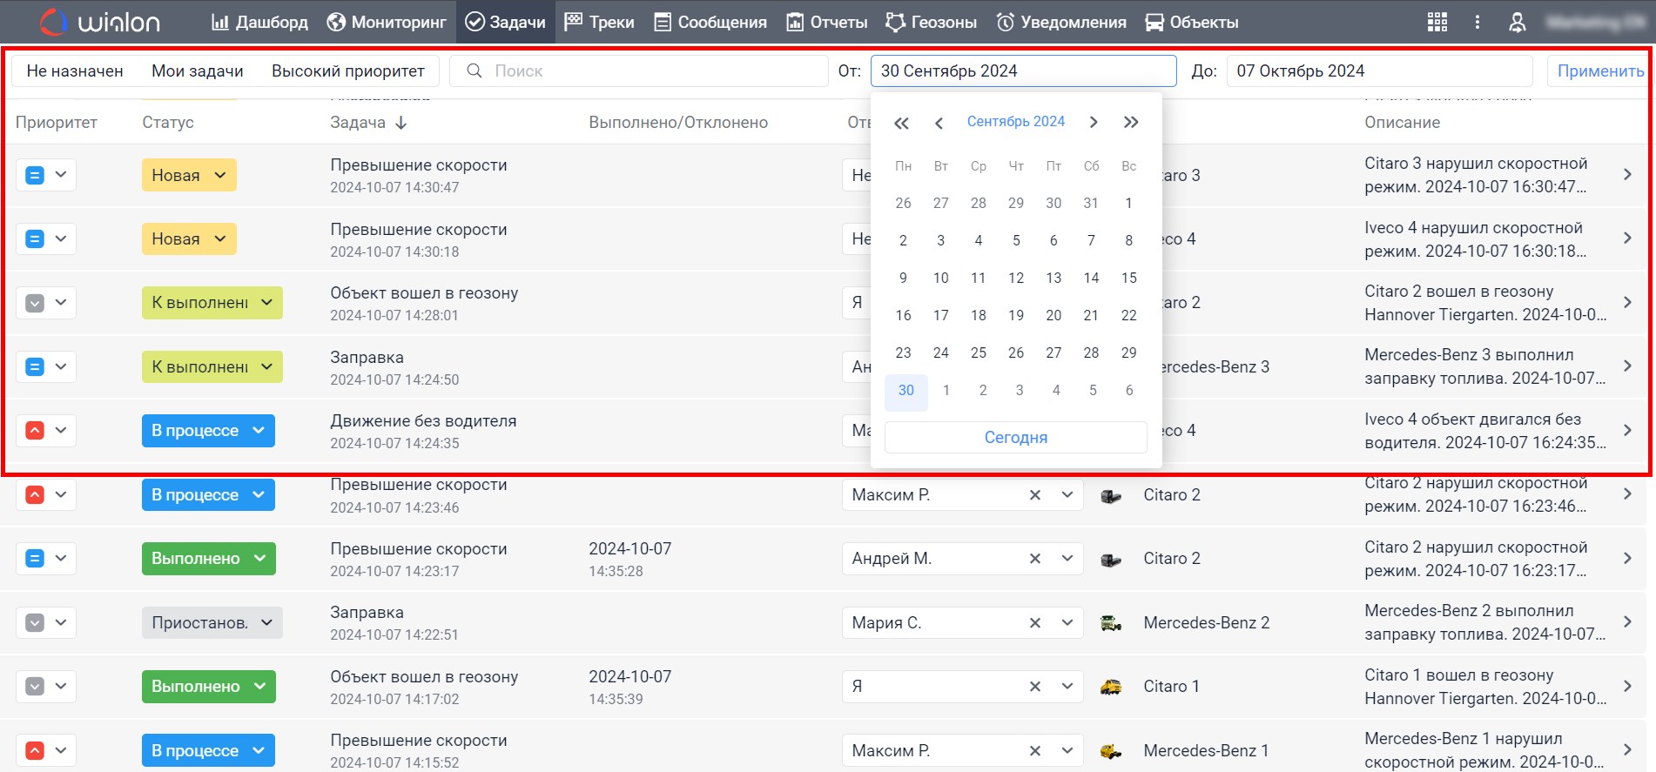Open К выполнению status for Заправка 14:24:50
Screen dimensions: 1656x772
212,366
